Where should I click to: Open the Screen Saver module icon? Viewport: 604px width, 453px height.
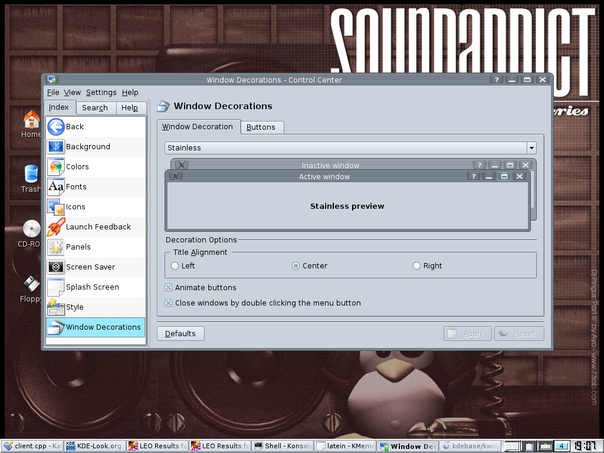click(56, 267)
